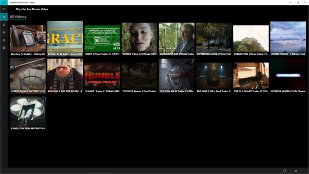
Task: Click THE KING'S MAN Final Trailer title
Action: 214,91
